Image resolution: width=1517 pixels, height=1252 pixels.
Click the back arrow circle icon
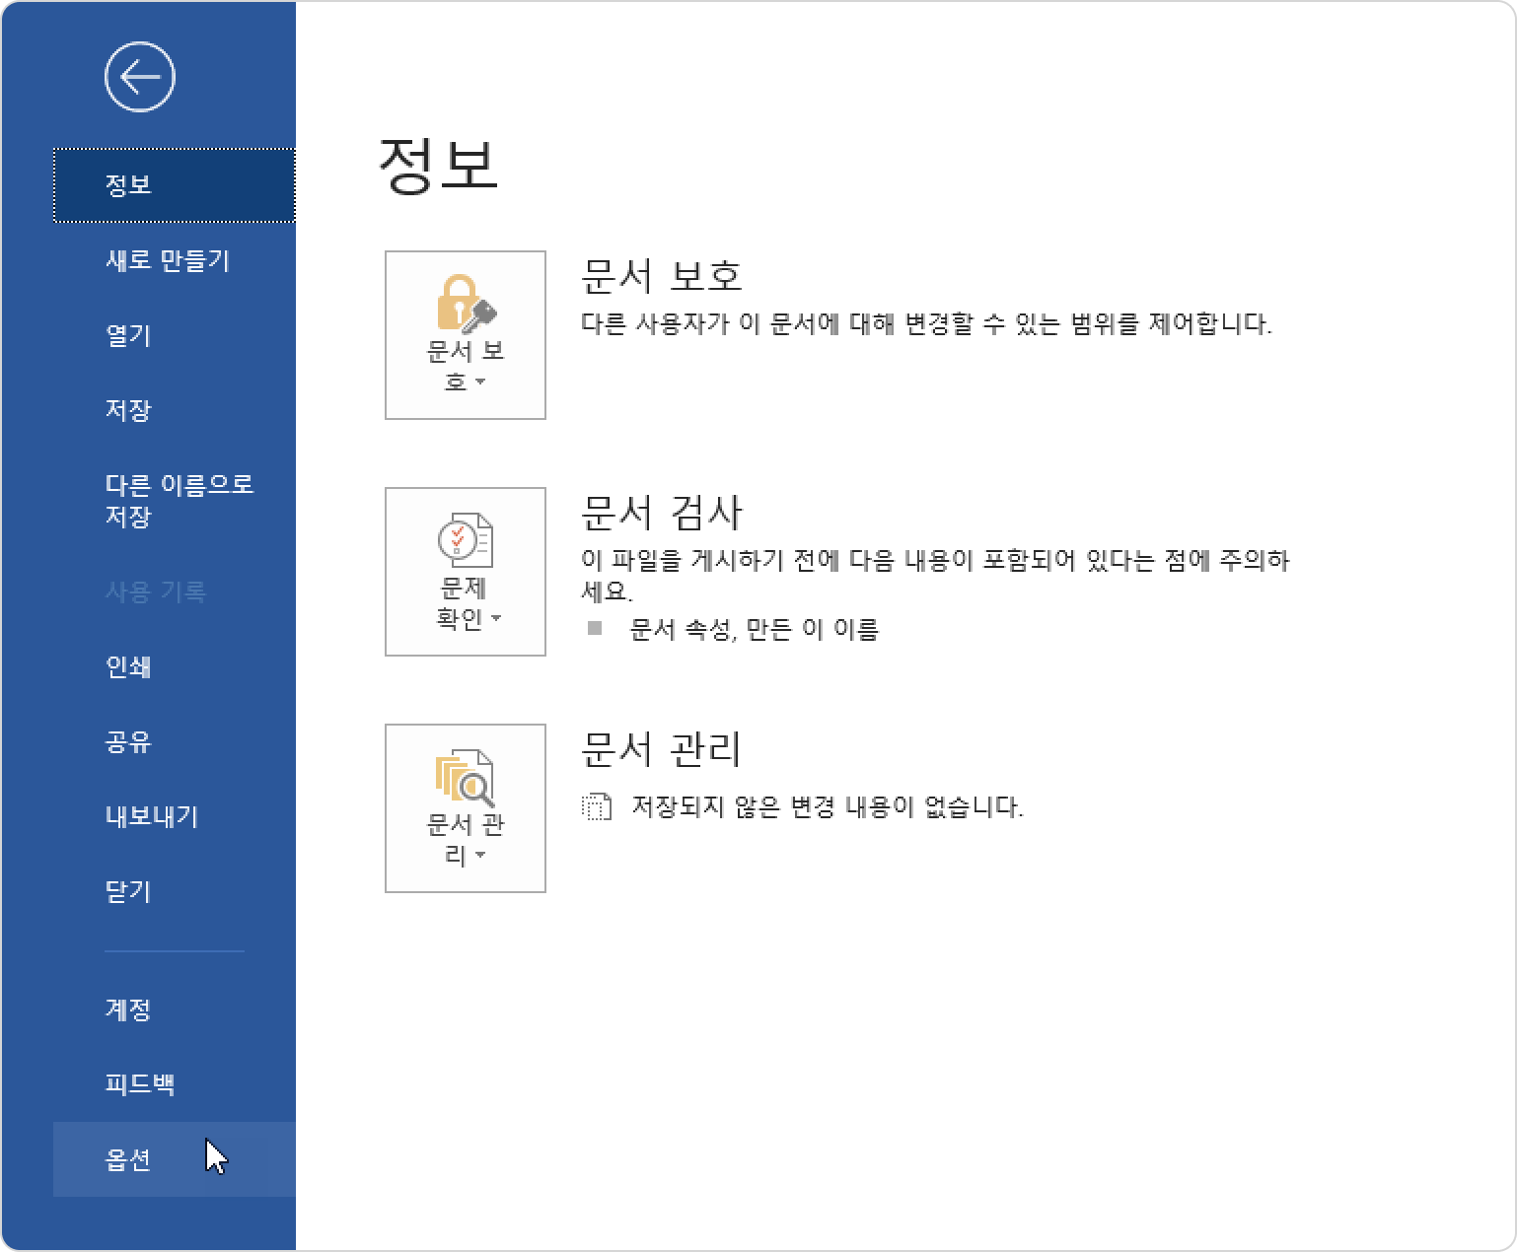point(140,77)
